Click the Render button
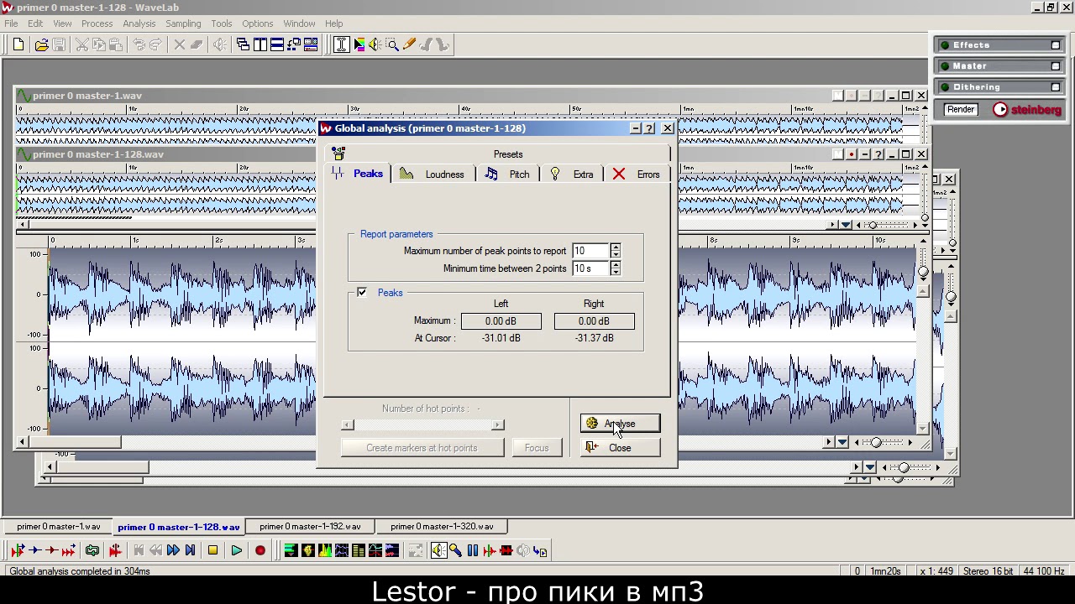The width and height of the screenshot is (1075, 604). click(961, 110)
